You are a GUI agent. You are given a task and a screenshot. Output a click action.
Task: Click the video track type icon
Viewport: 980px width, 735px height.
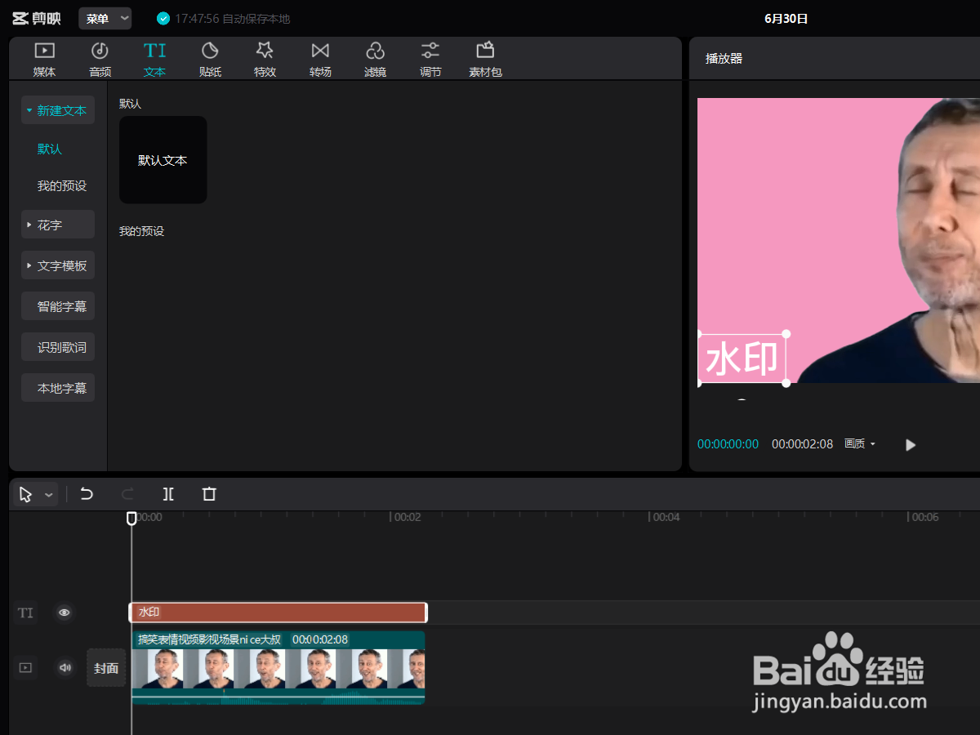click(x=26, y=668)
